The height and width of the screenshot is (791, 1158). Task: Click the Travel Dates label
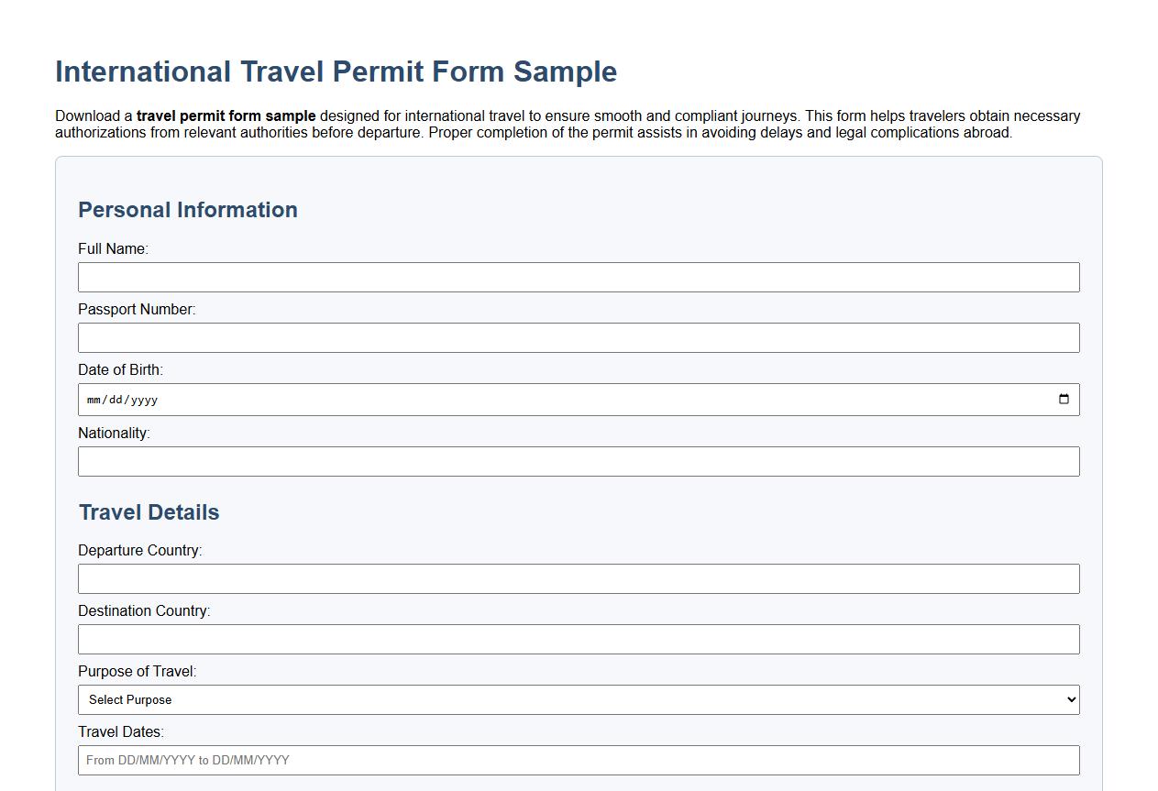click(120, 731)
